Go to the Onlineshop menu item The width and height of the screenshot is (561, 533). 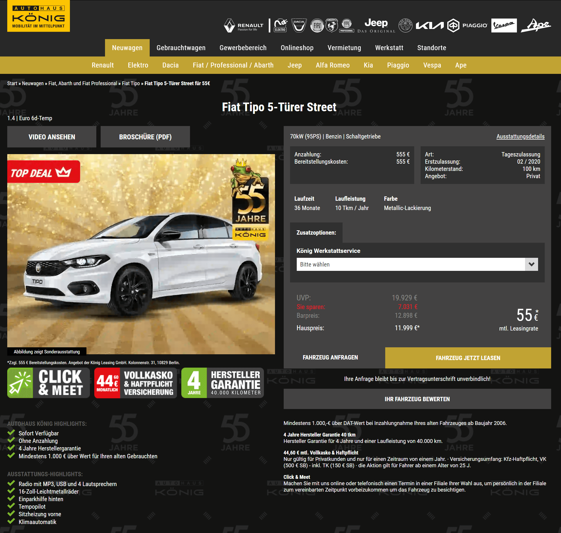297,48
